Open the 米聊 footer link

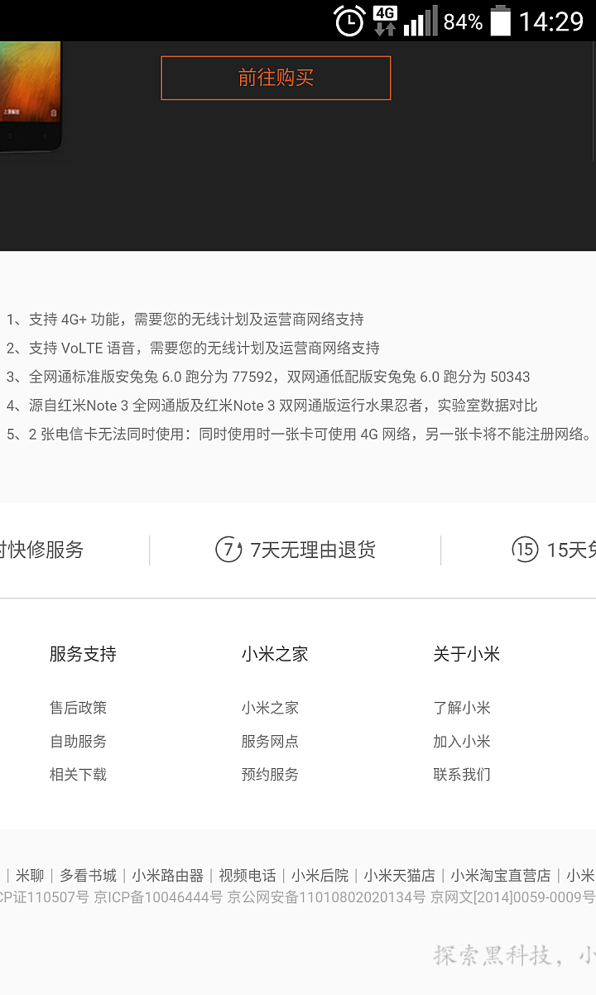coord(30,875)
